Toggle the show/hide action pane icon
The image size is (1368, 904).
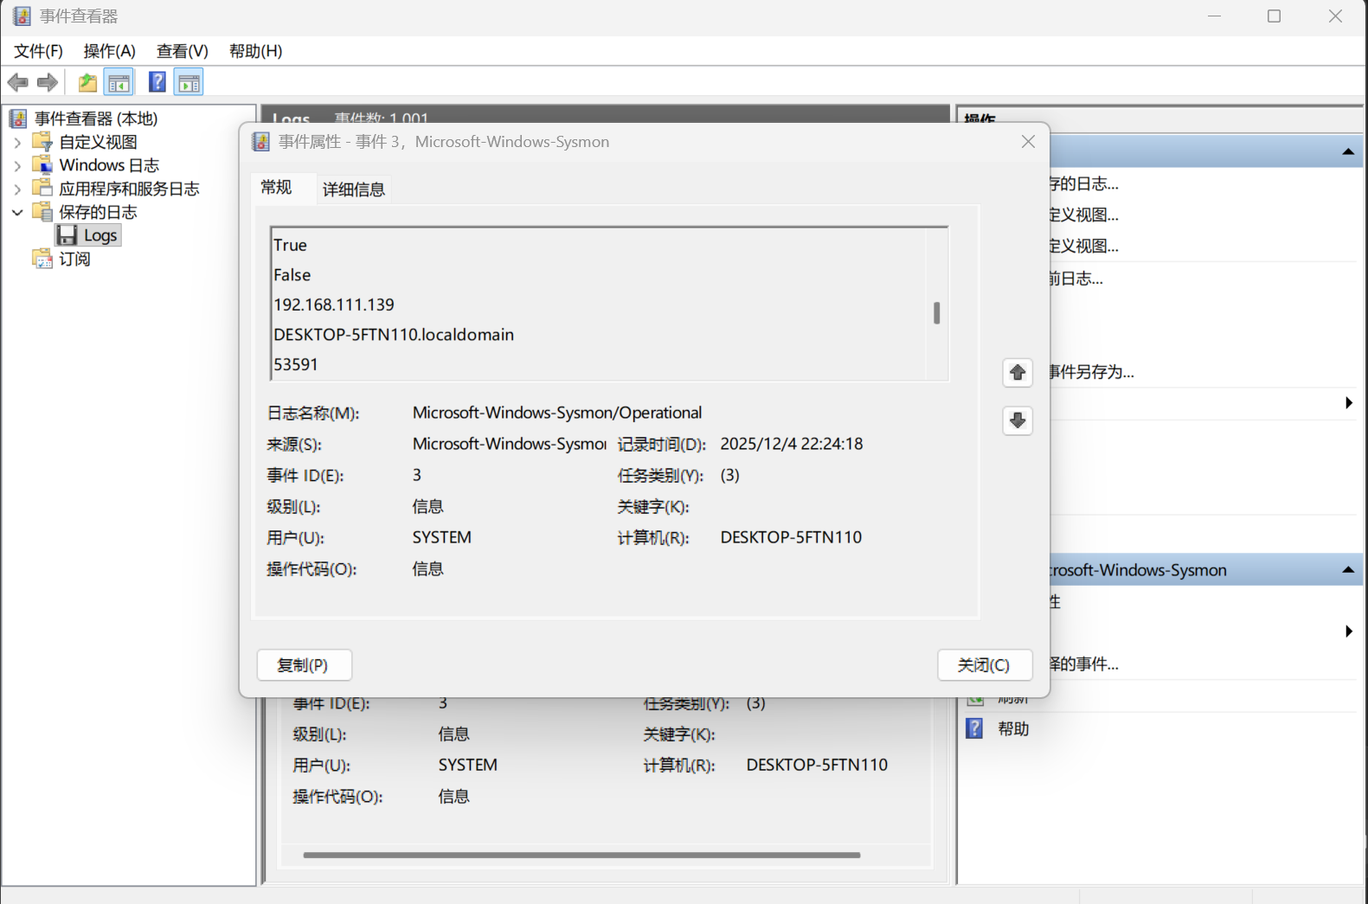(x=189, y=83)
